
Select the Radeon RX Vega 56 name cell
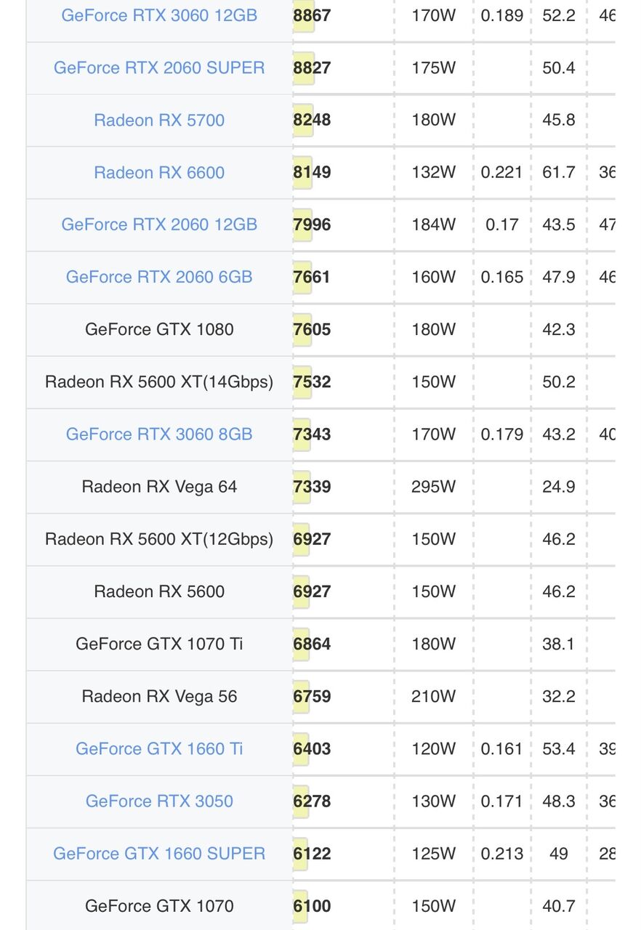(159, 696)
